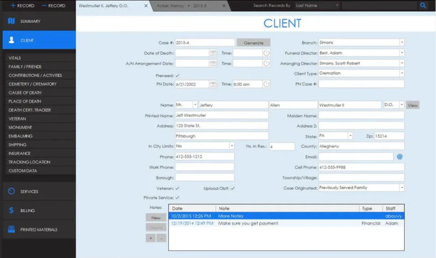Sort notes by Date column header
This screenshot has height=258, width=436.
pyautogui.click(x=193, y=208)
